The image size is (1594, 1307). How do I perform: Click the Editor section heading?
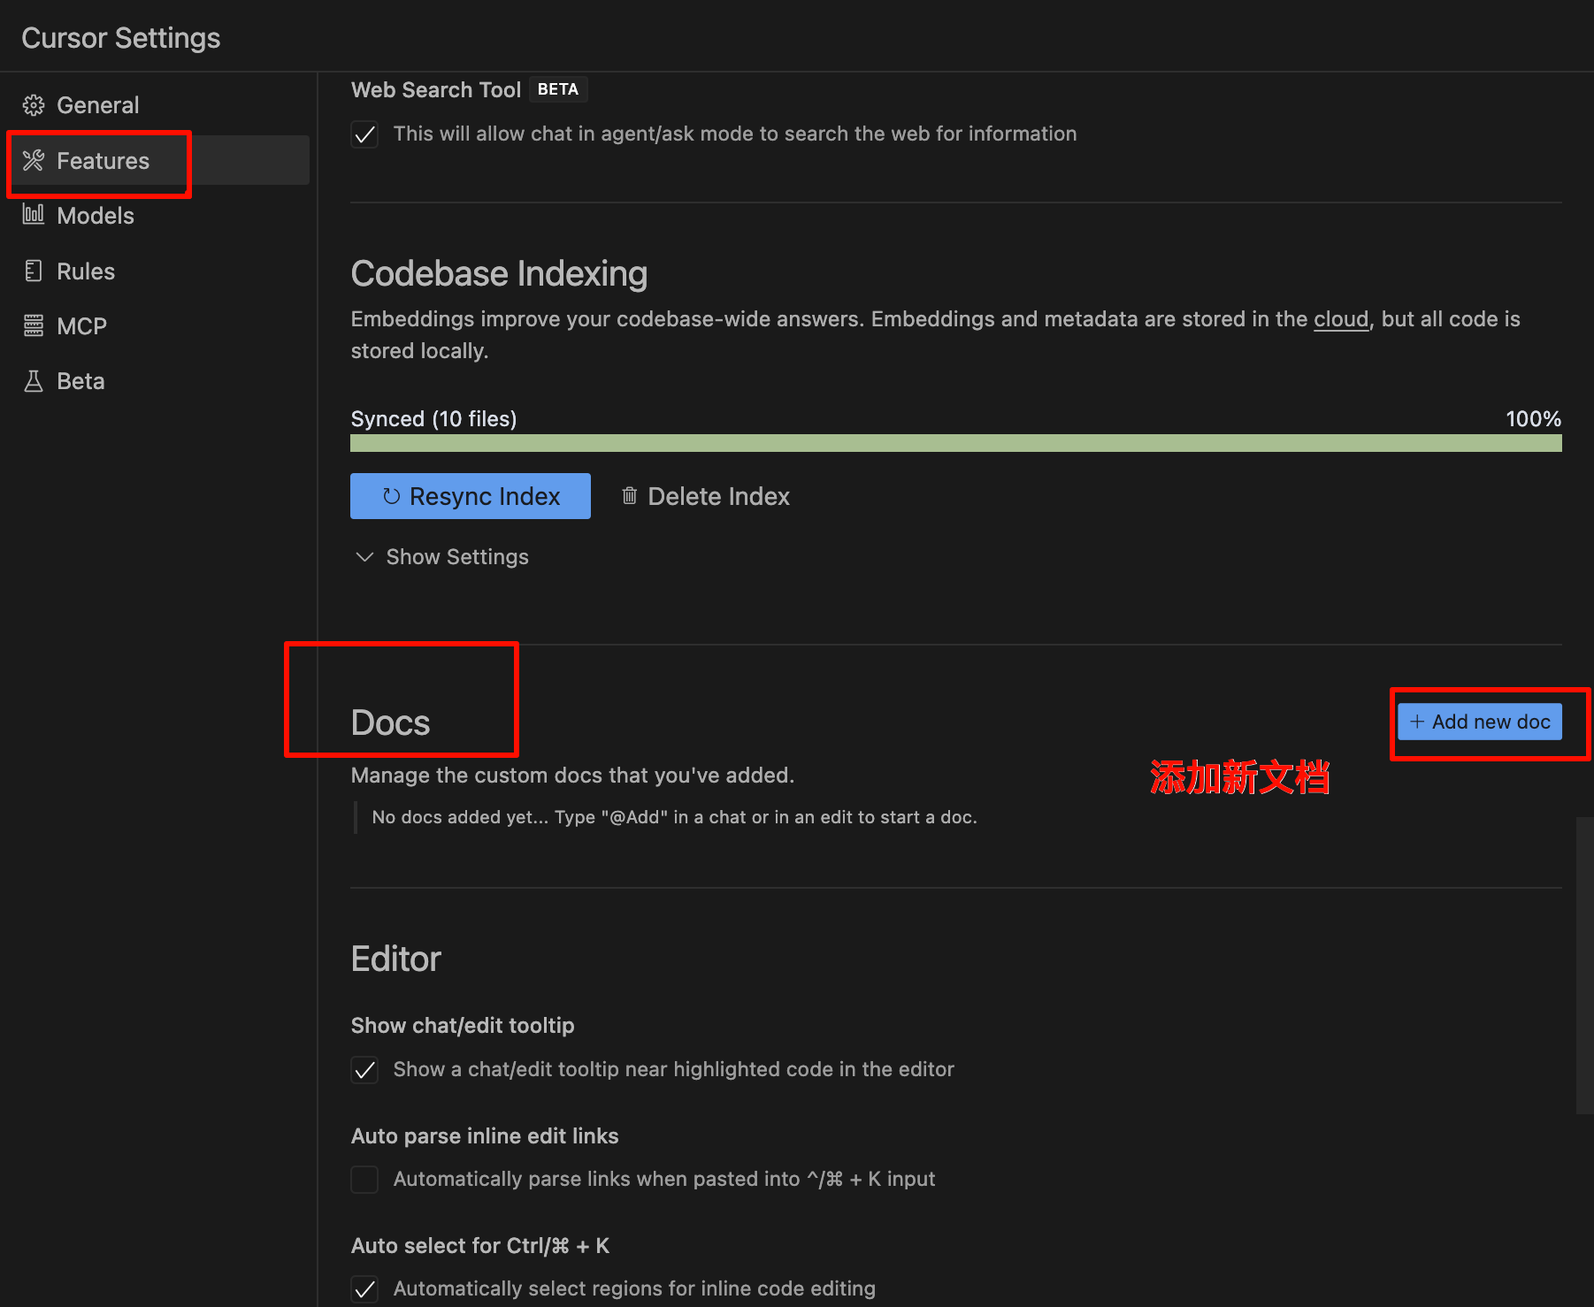tap(396, 959)
